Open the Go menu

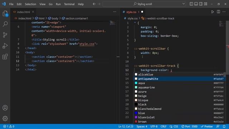[x=50, y=4]
